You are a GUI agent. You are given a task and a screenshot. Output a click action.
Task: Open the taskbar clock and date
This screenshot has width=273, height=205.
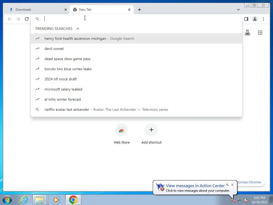click(259, 200)
